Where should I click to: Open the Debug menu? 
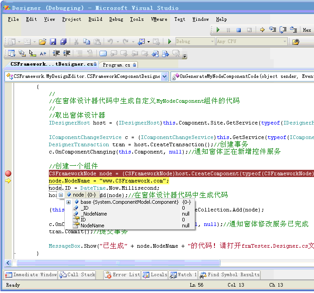click(116, 19)
